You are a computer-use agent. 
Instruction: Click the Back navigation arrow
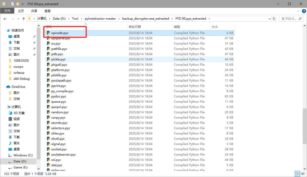5,19
